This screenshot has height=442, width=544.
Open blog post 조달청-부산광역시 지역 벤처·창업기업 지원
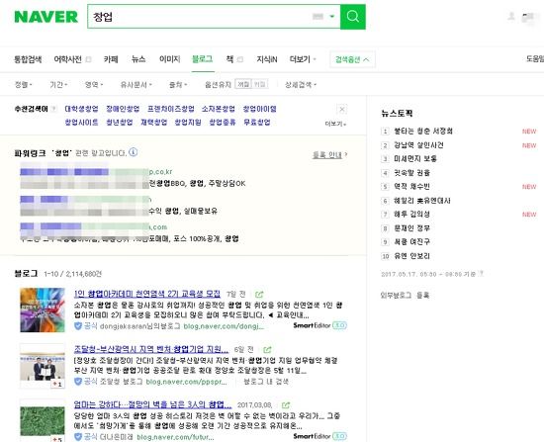coord(151,349)
